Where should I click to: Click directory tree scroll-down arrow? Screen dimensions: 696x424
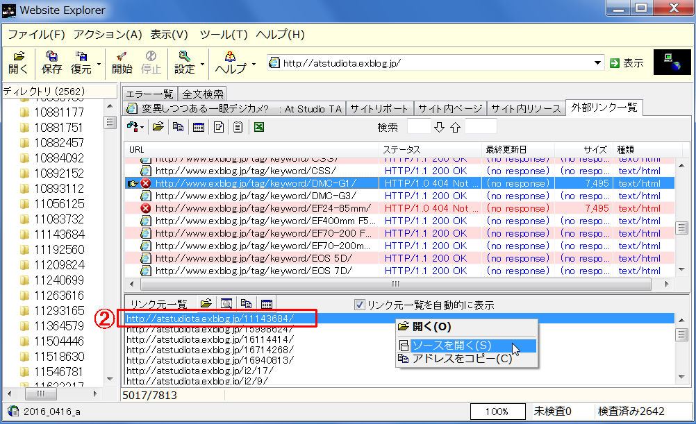pyautogui.click(x=110, y=379)
